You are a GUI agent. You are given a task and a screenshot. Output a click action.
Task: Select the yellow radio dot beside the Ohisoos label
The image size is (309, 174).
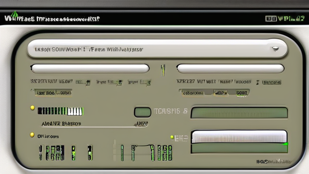tap(32, 135)
